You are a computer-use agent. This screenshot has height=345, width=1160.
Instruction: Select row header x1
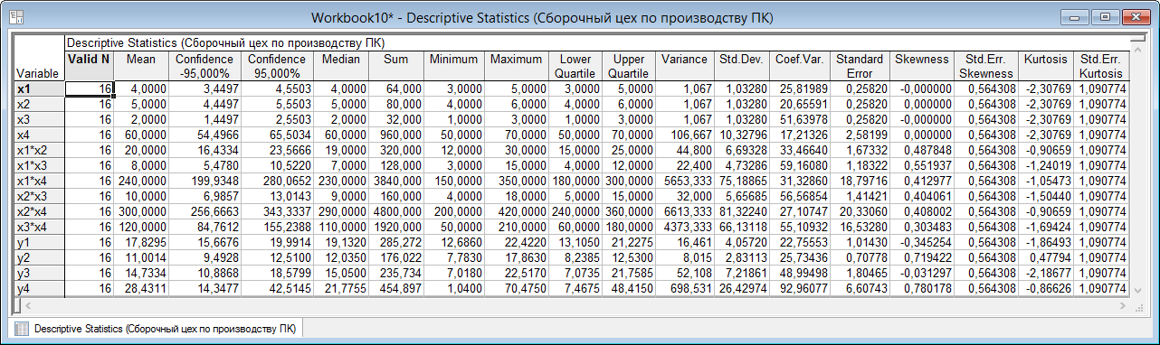pos(39,89)
